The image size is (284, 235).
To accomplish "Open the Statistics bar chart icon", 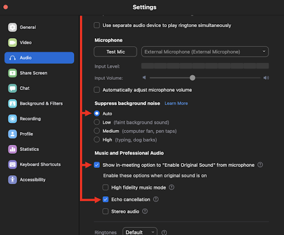I will 12,149.
